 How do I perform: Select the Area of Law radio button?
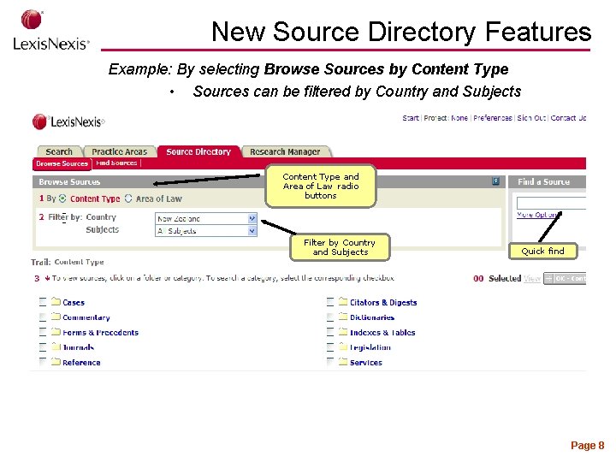[128, 198]
